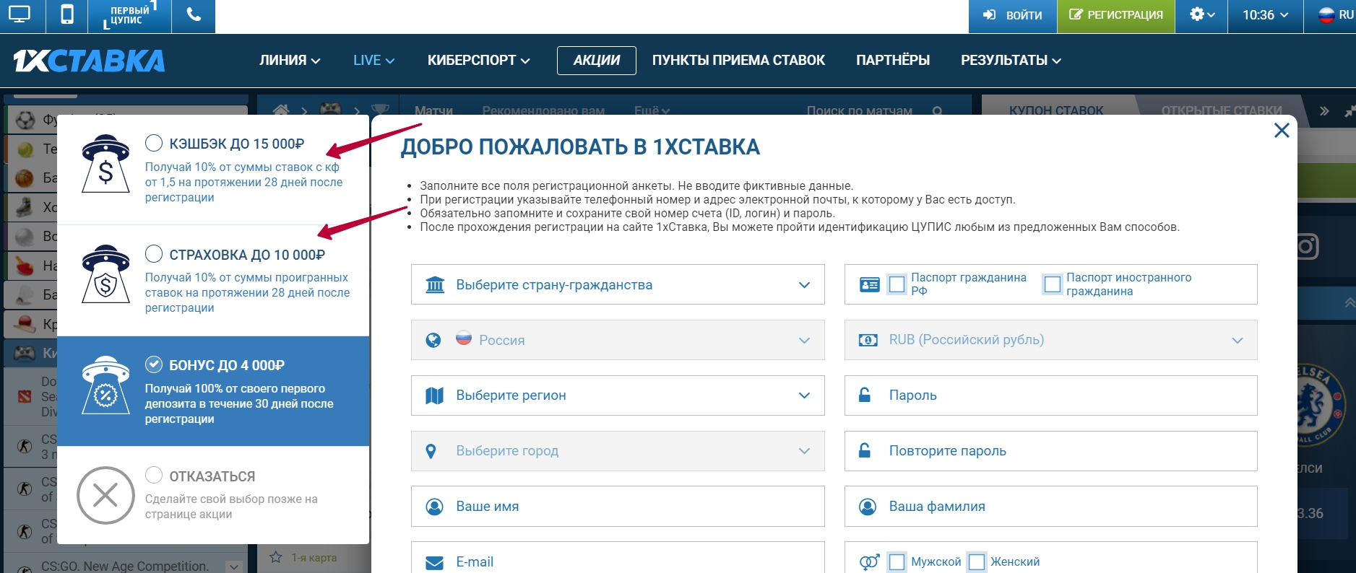The height and width of the screenshot is (573, 1356).
Task: Click the match search magnifier icon
Action: [937, 111]
